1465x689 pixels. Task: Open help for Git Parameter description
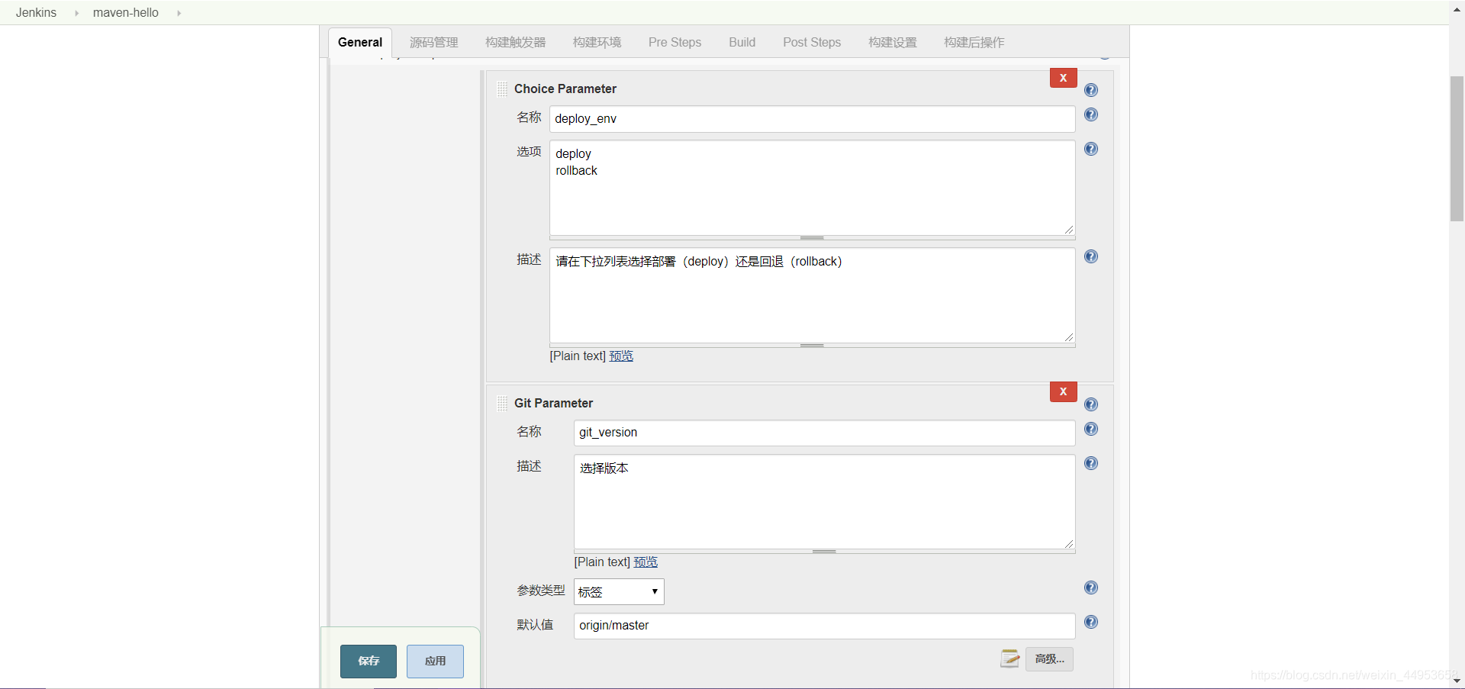1091,463
